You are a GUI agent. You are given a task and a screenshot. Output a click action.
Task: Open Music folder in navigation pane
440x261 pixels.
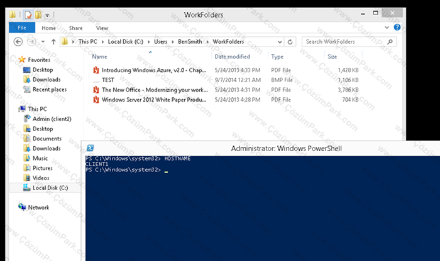coord(40,158)
